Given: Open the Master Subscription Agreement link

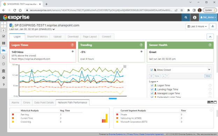Looking at the screenshot, I should (151, 134).
